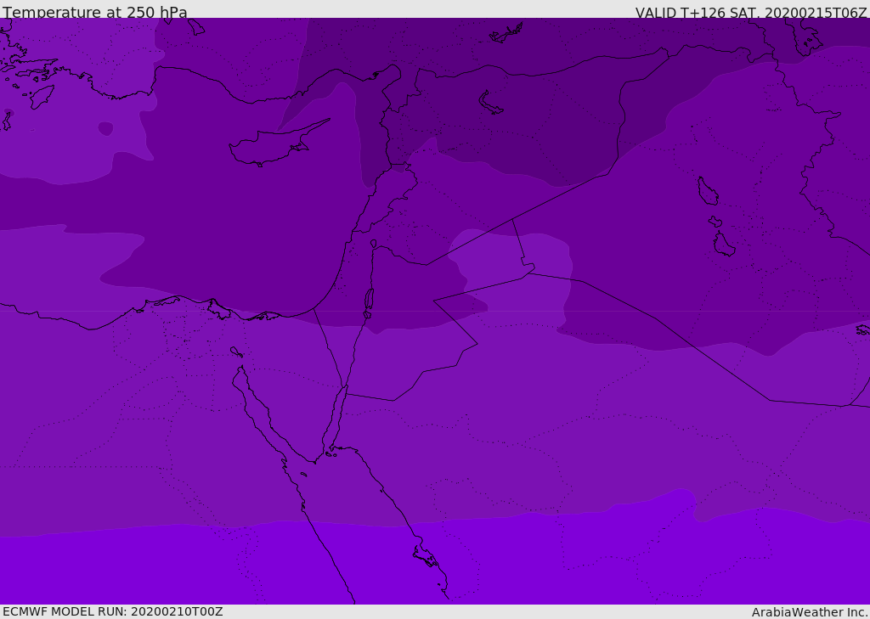Click the 'VALID T+126 SAT. 20200215T06Z' label
Viewport: 870px width, 619px height.
pos(751,13)
